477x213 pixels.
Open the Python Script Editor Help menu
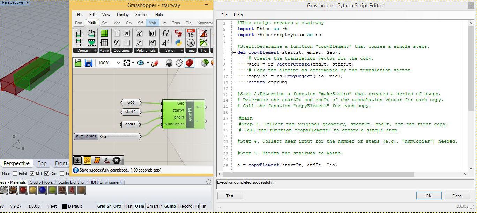[238, 15]
